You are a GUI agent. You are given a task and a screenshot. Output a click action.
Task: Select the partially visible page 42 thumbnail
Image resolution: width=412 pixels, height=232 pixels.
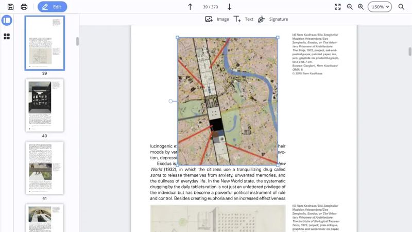coord(45,218)
